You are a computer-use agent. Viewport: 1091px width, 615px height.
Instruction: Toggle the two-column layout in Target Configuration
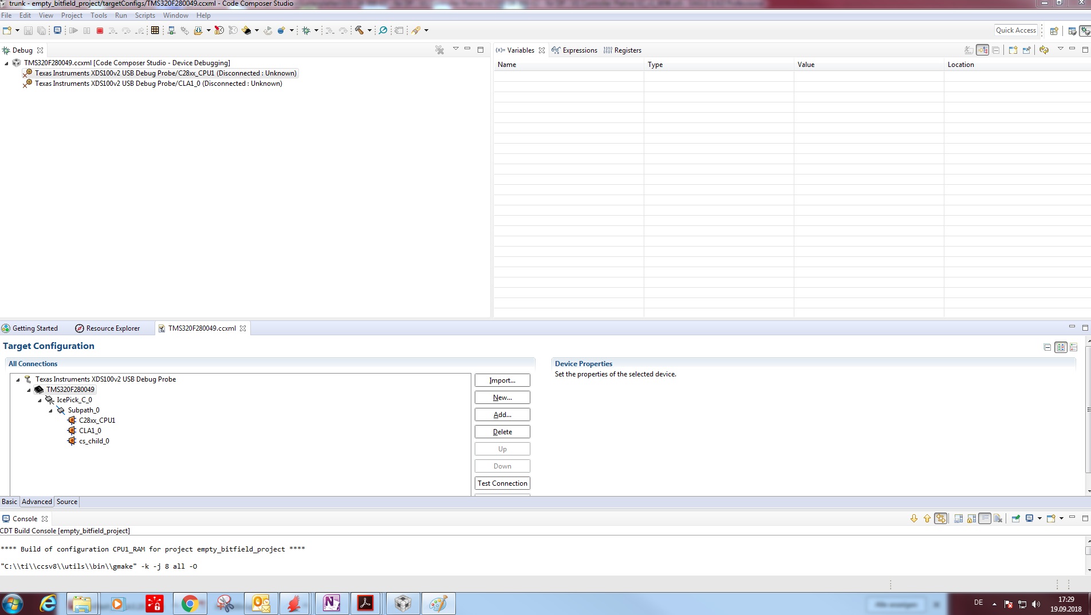coord(1061,347)
